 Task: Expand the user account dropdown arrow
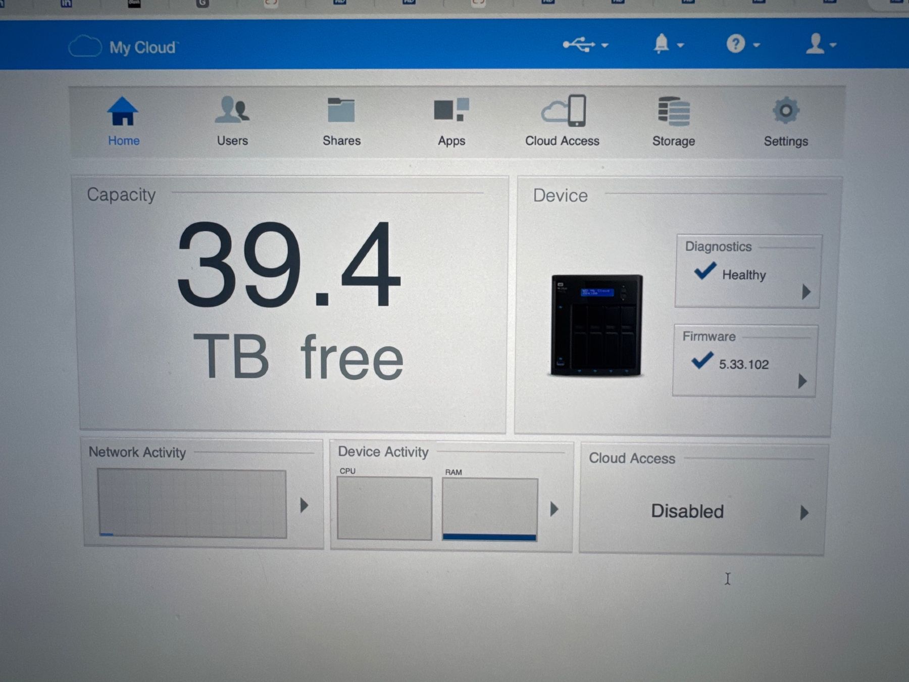tap(833, 45)
